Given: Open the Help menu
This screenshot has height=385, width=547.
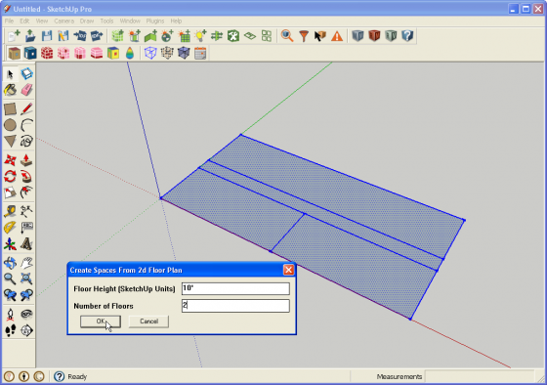Looking at the screenshot, I should tap(176, 21).
